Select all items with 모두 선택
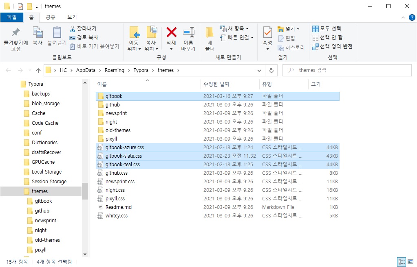This screenshot has width=417, height=267. [x=327, y=28]
